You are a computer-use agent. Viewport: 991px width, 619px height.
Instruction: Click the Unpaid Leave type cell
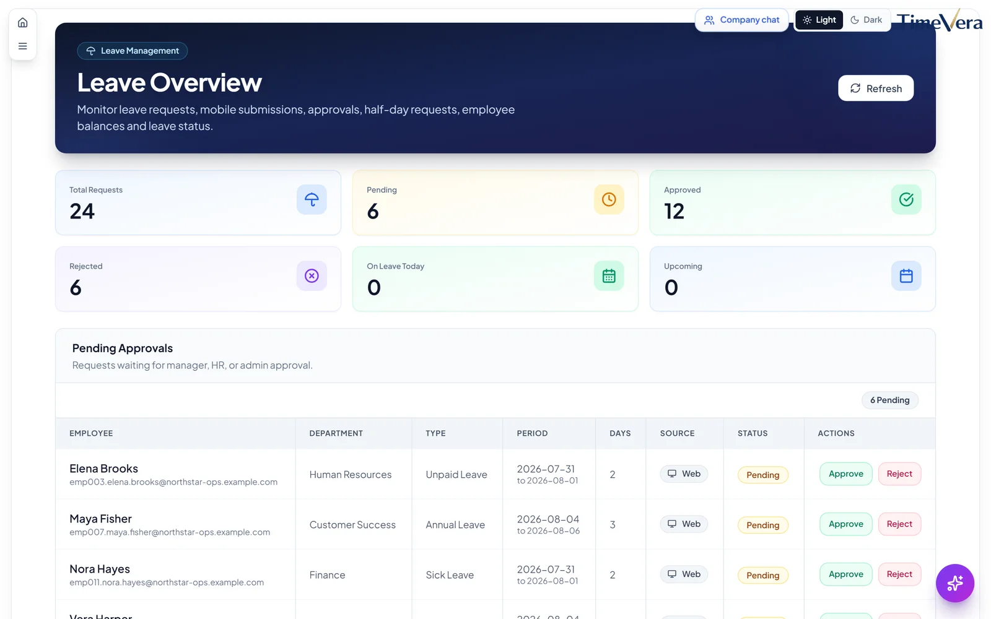coord(456,475)
